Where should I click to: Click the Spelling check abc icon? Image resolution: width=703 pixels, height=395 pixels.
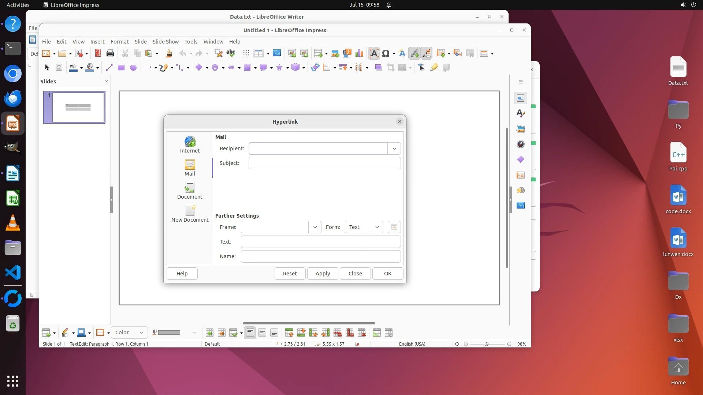[x=231, y=53]
